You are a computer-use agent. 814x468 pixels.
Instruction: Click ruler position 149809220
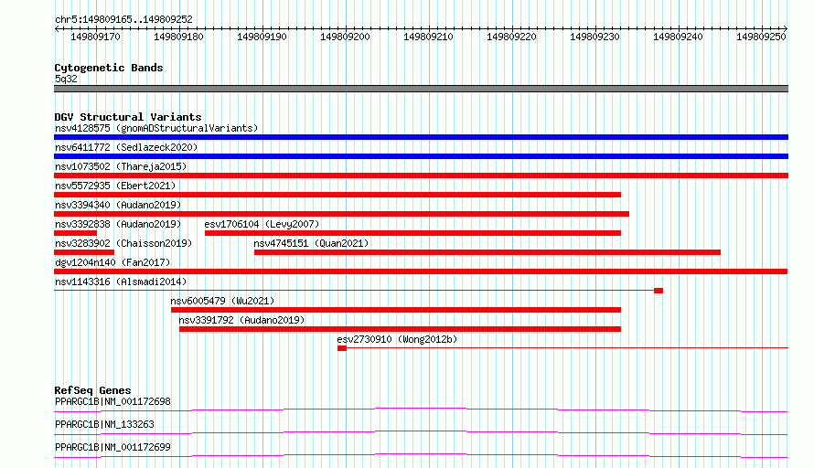pyautogui.click(x=511, y=37)
